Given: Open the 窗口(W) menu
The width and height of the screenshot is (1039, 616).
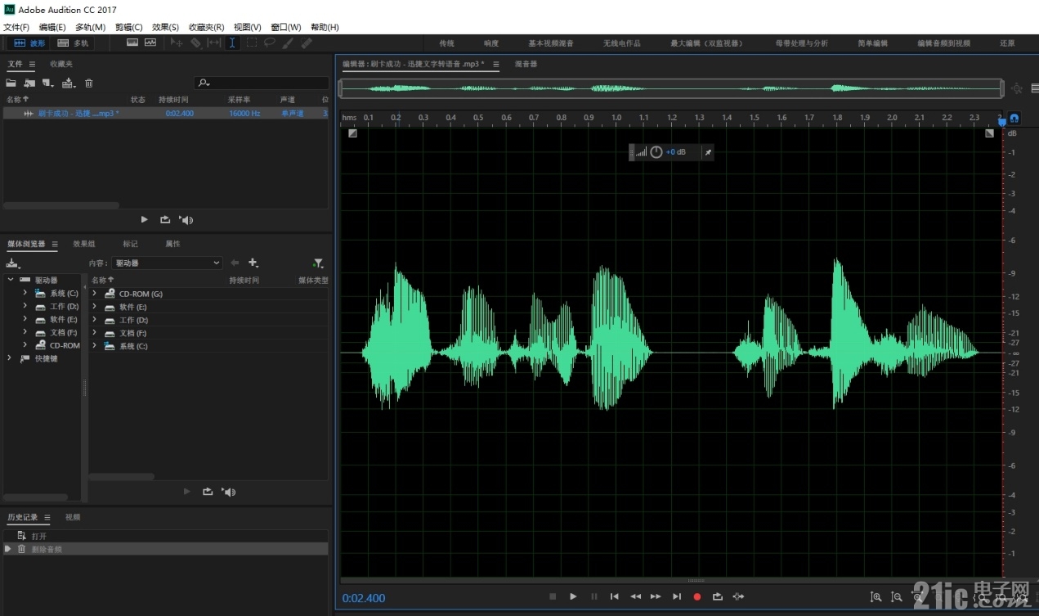Looking at the screenshot, I should pos(286,27).
